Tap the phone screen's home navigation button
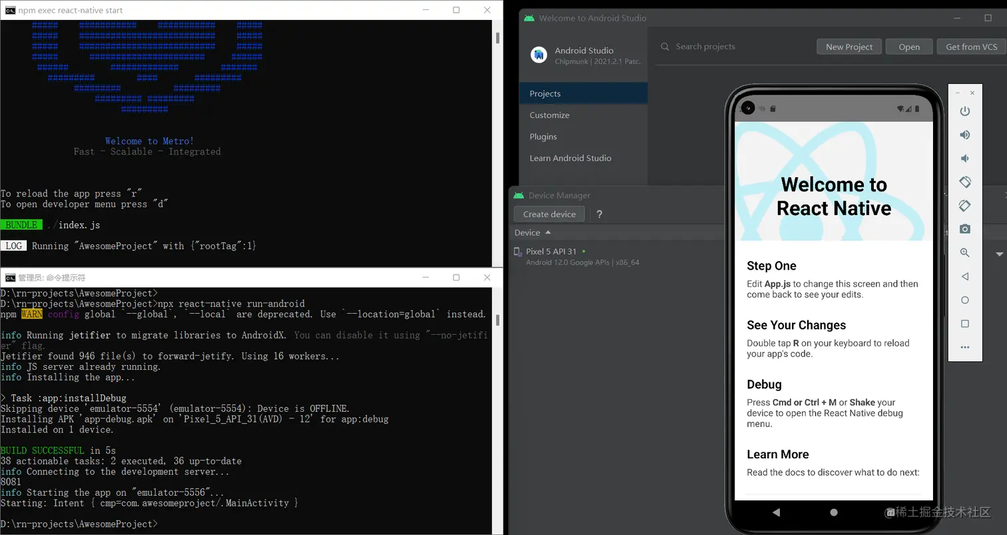Viewport: 1007px width, 535px height. pyautogui.click(x=834, y=512)
